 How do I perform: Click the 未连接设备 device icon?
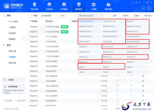click(5, 87)
